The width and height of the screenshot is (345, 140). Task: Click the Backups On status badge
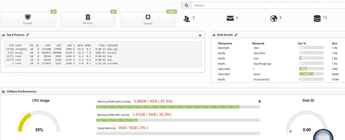coord(113,12)
